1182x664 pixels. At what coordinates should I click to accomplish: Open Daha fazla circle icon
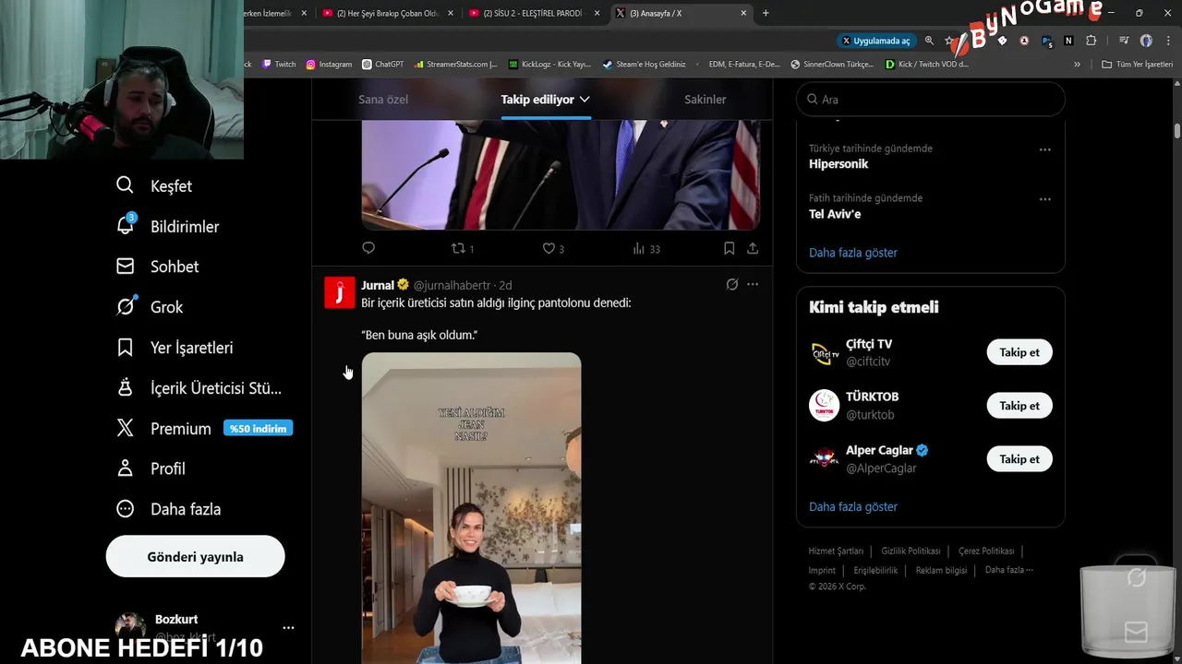125,508
